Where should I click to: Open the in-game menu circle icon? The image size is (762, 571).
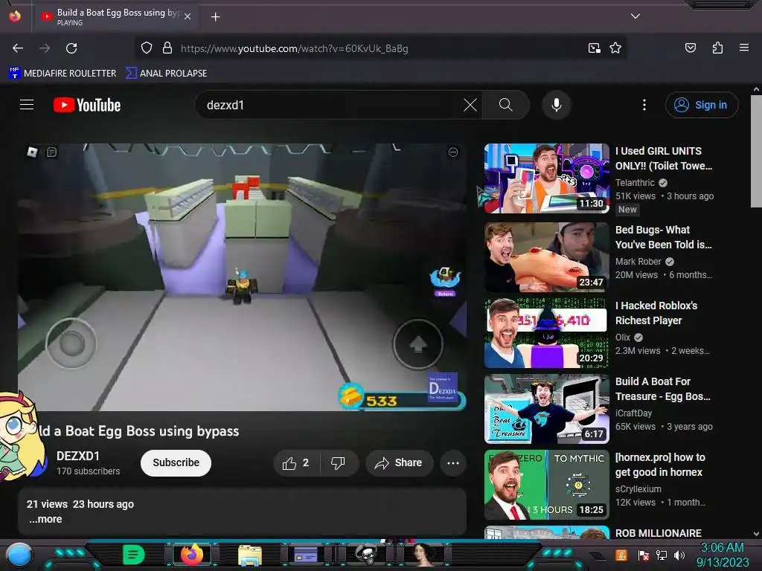(453, 152)
